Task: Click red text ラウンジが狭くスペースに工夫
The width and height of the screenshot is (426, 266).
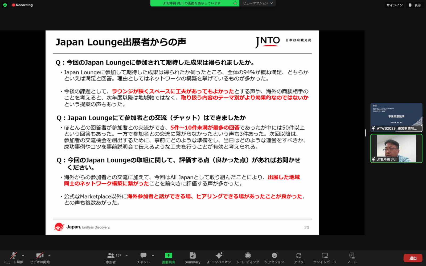Action: click(x=173, y=91)
